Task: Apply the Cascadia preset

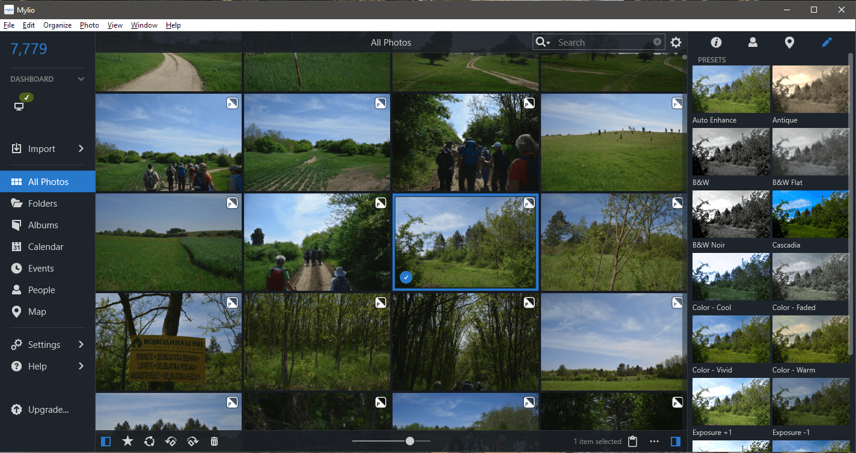Action: (x=811, y=214)
